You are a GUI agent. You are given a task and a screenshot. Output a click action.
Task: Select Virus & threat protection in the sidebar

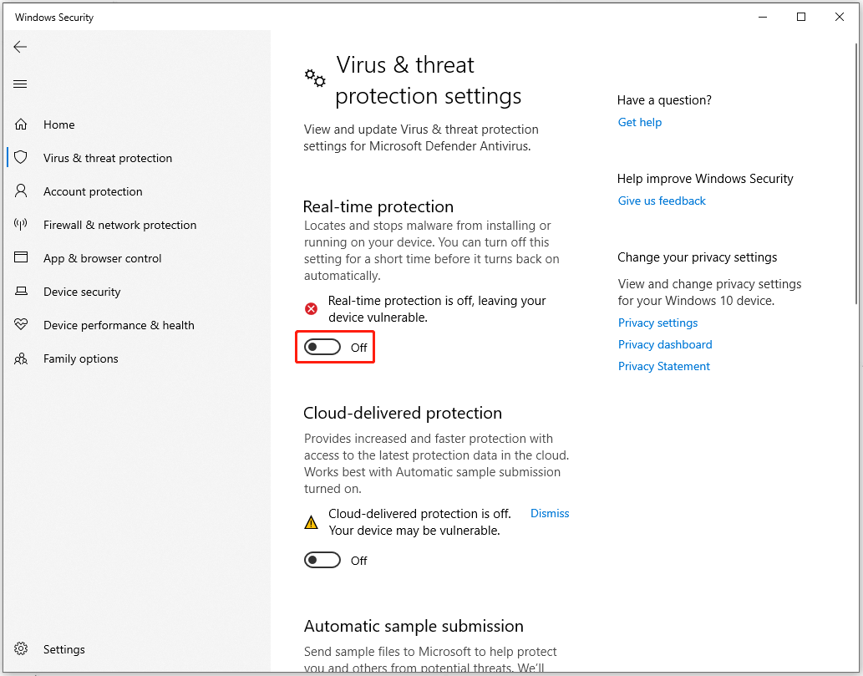coord(108,157)
